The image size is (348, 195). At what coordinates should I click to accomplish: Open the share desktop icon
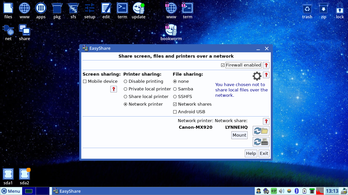point(24,32)
